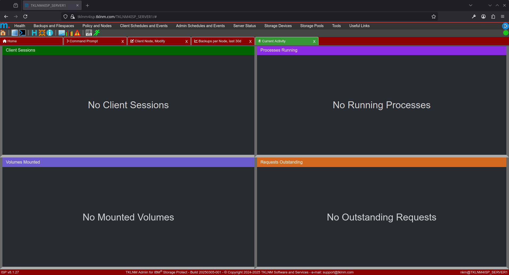The image size is (509, 275).
Task: Open the blue line chart icon
Action: tap(62, 33)
